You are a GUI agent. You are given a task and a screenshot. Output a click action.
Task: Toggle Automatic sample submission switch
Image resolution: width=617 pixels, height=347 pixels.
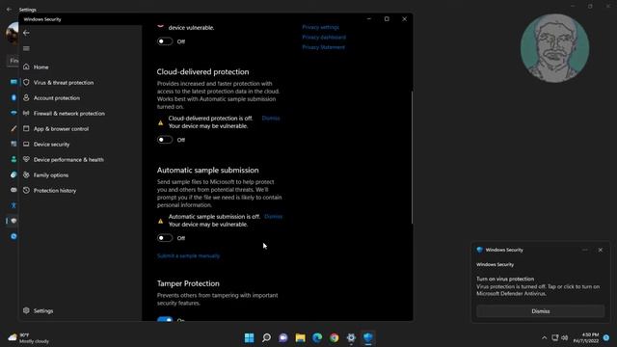point(165,238)
